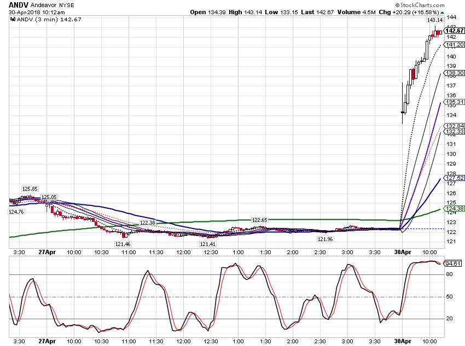Screen dimensions: 465x346
Task: Click the 143.14 callout above the last candles
Action: [435, 20]
